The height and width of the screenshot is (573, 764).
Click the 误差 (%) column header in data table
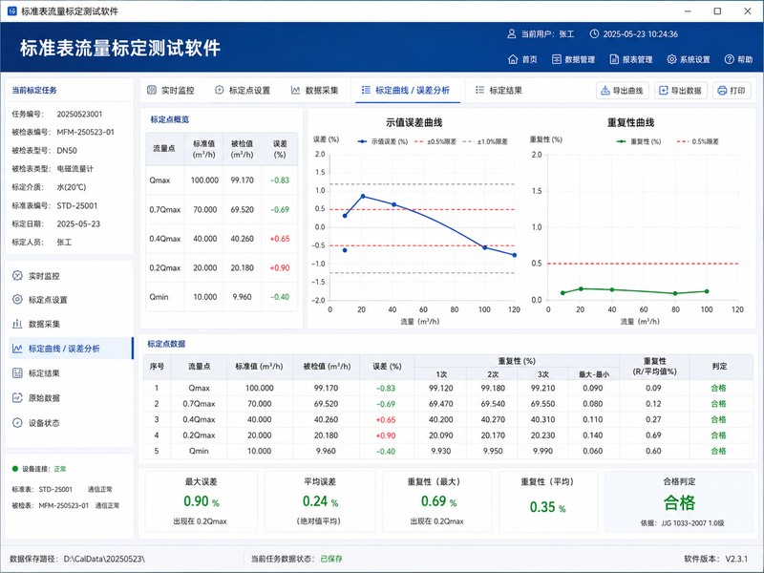coord(387,367)
